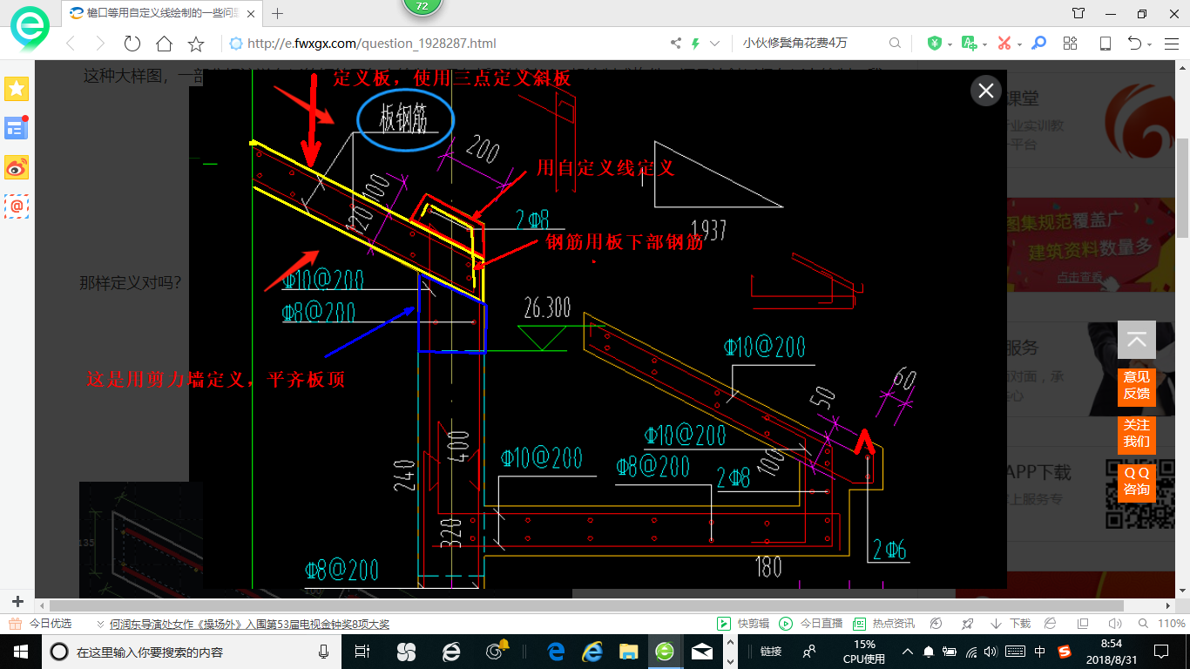Close the 檐口等用自定义线绘制 tab
Viewport: 1190px width, 669px height.
(252, 13)
